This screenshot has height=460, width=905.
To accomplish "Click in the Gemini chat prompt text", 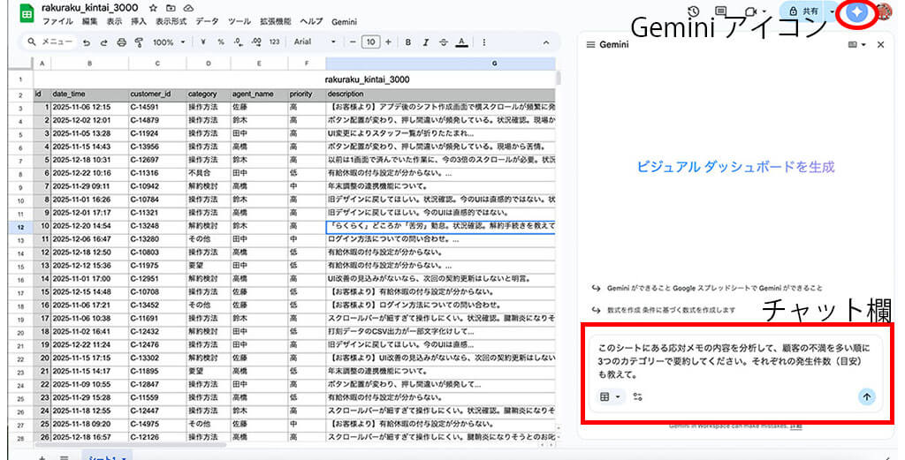I will [x=734, y=361].
